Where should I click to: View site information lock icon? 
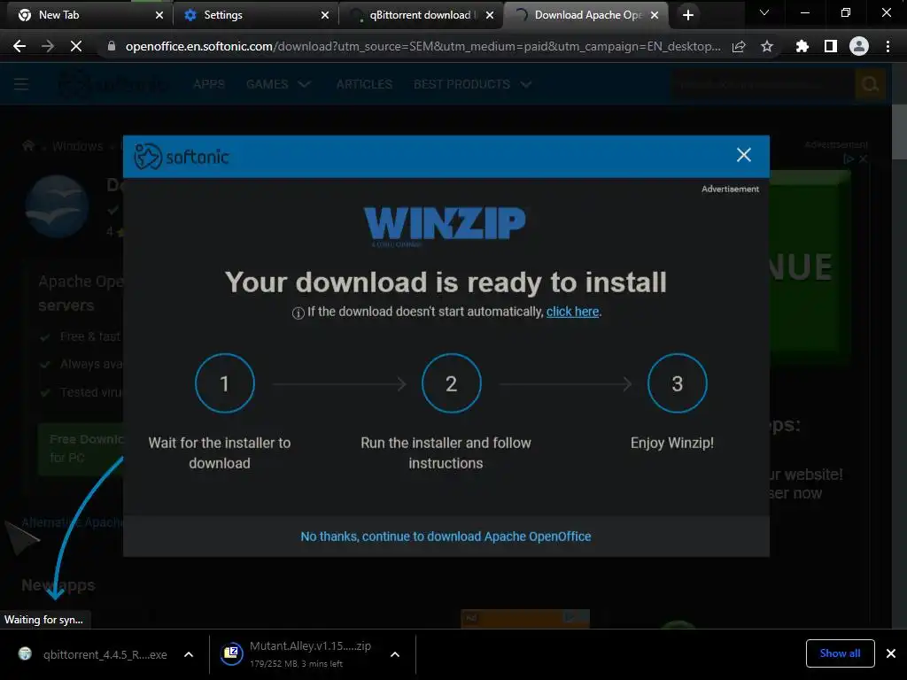pyautogui.click(x=111, y=46)
